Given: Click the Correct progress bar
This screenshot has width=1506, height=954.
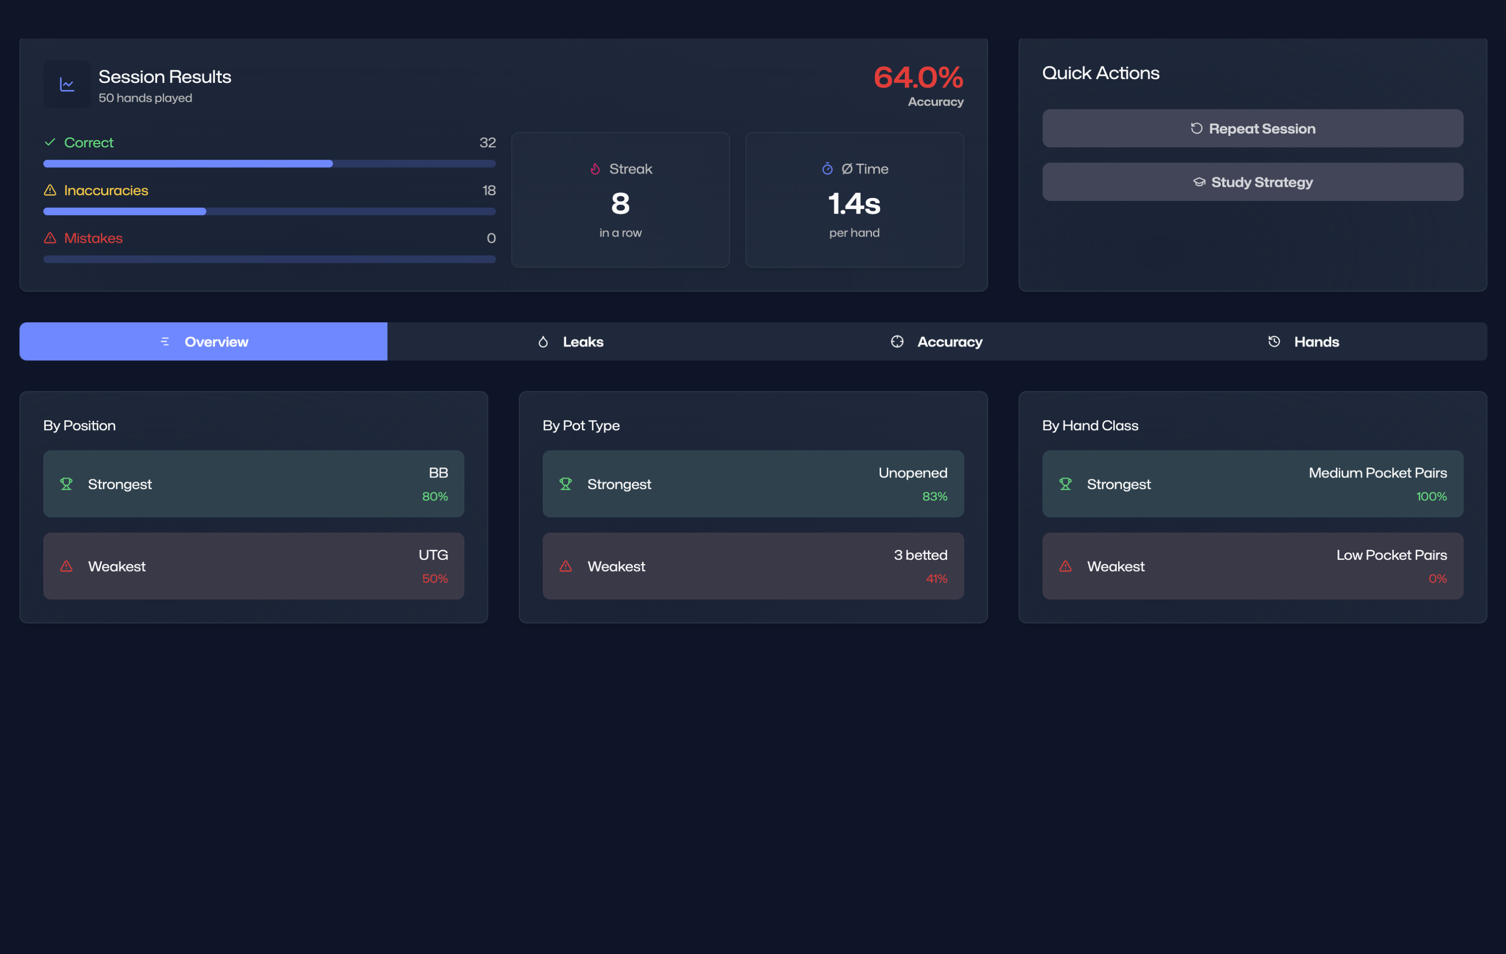Looking at the screenshot, I should click(269, 164).
